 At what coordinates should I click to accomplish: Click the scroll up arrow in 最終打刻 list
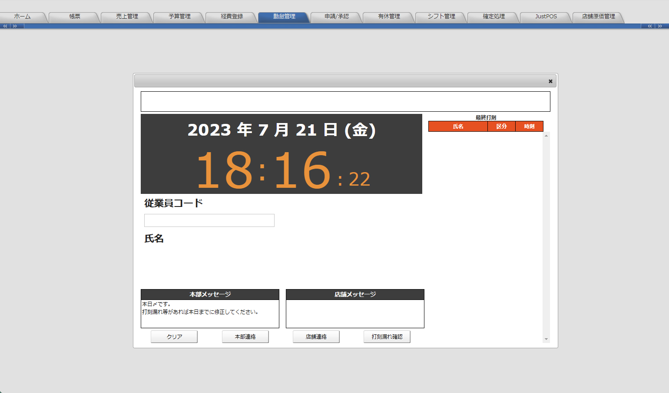tap(546, 136)
